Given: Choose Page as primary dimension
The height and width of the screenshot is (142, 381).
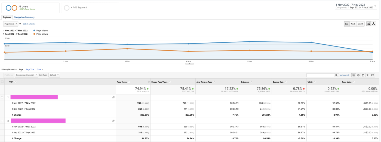Looking at the screenshot, I should pos(21,69).
